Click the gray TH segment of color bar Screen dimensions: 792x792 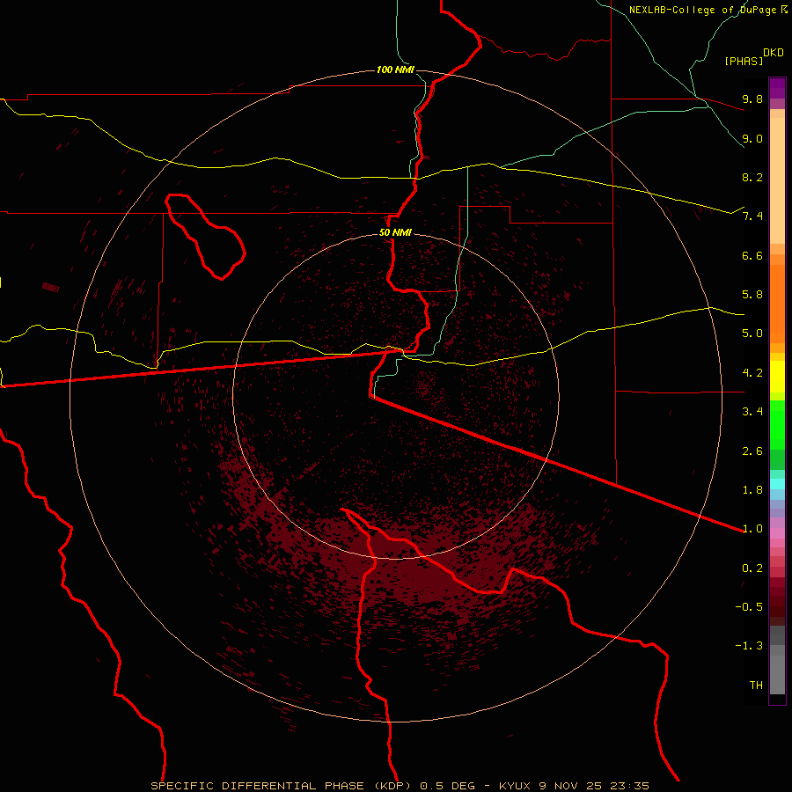point(777,676)
